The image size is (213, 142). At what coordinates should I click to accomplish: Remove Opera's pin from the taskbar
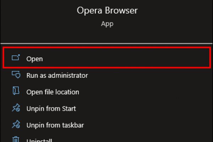pyautogui.click(x=55, y=125)
